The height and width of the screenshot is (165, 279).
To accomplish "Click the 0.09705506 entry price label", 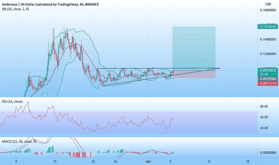I will point(268,79).
